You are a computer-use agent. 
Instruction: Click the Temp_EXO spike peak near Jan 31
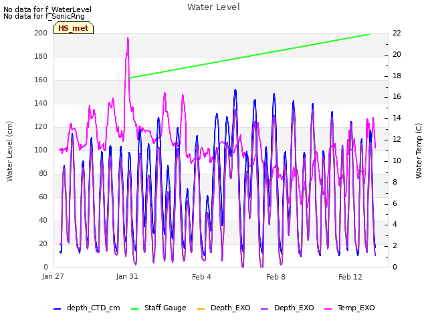pyautogui.click(x=128, y=39)
